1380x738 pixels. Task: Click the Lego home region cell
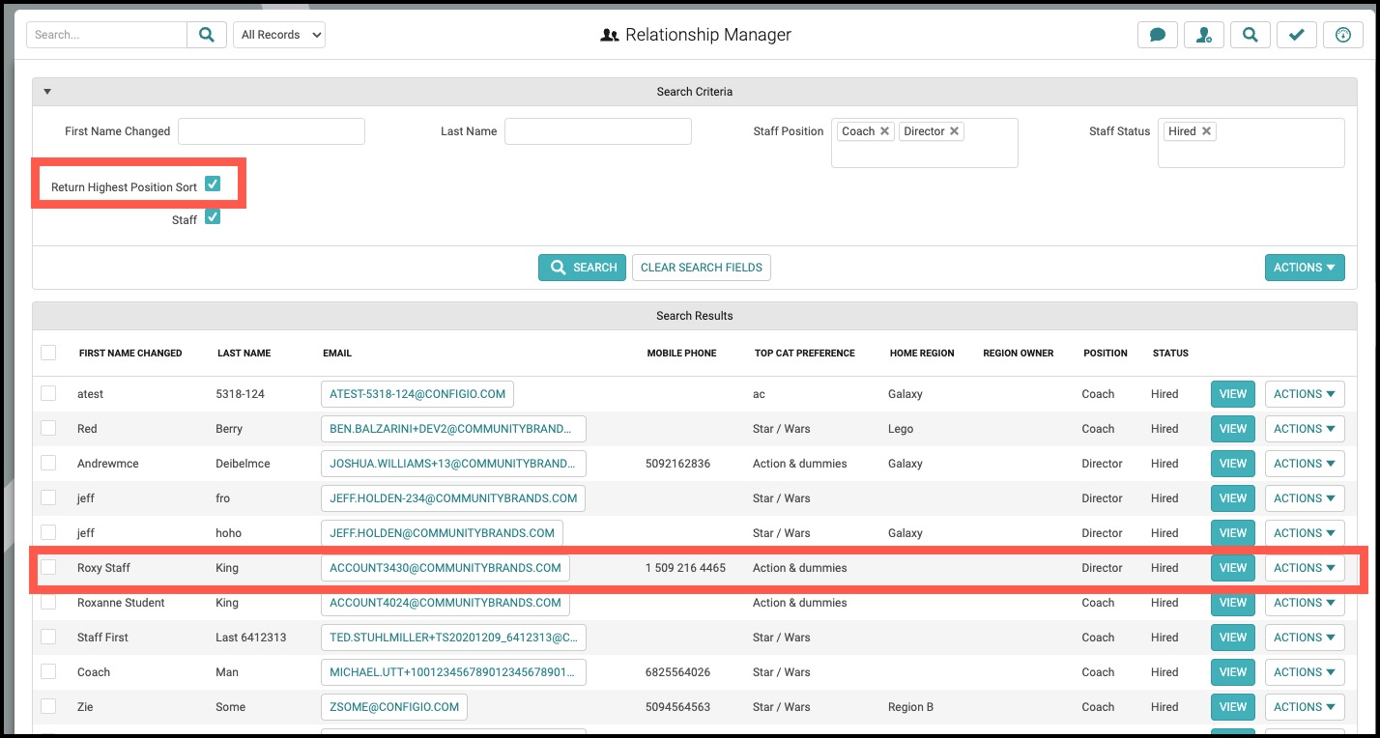click(901, 429)
